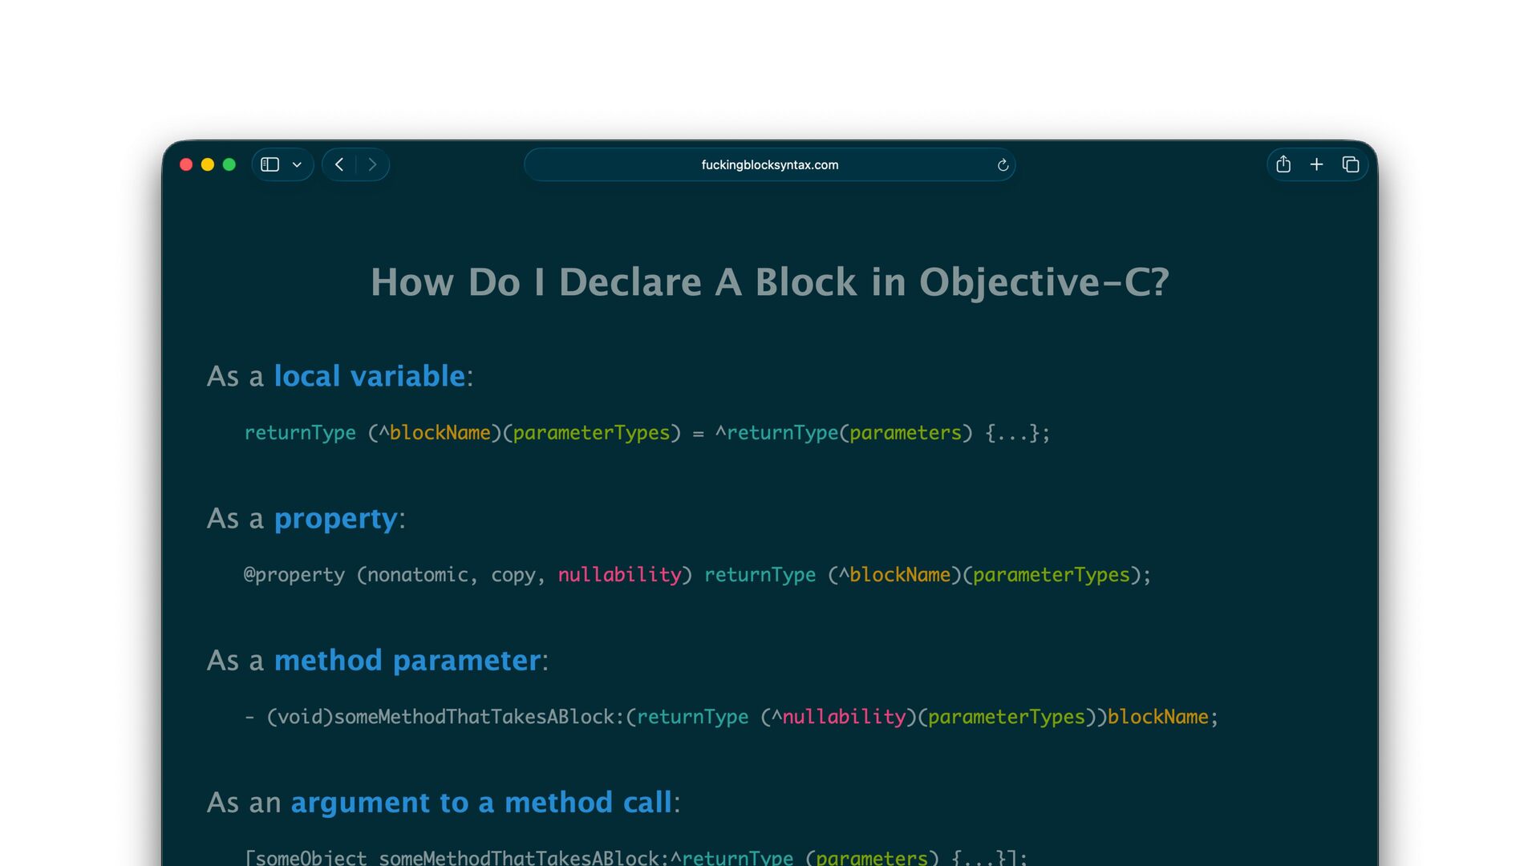The width and height of the screenshot is (1540, 866).
Task: Go back with the back arrow
Action: point(339,164)
